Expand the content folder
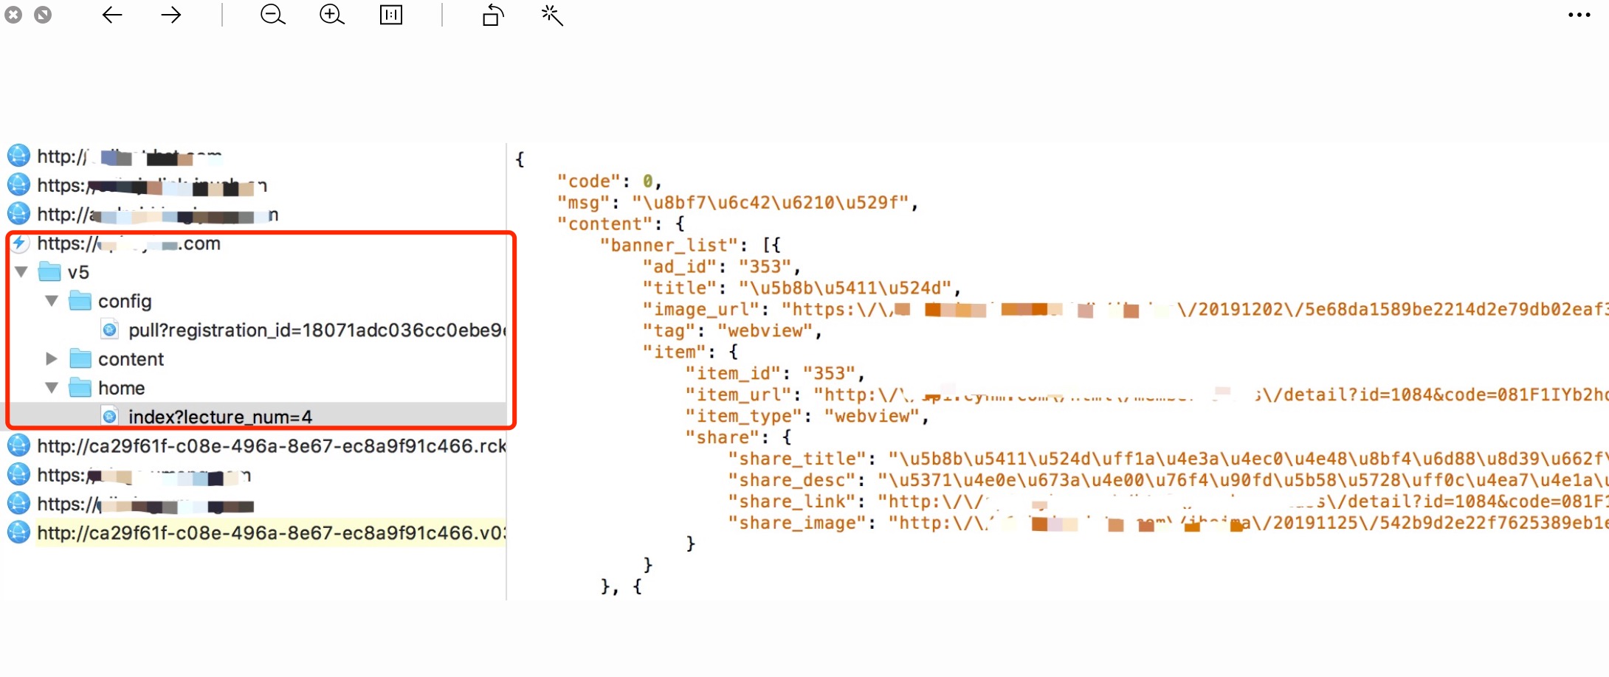Image resolution: width=1609 pixels, height=677 pixels. click(52, 359)
